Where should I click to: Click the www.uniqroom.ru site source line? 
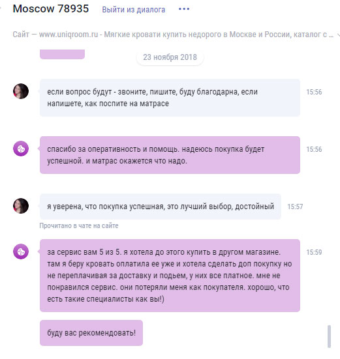[173, 35]
